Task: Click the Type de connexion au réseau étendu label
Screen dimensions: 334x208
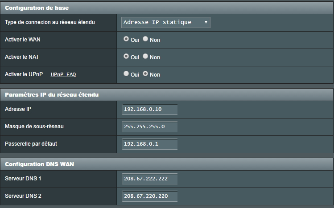Action: [x=50, y=22]
